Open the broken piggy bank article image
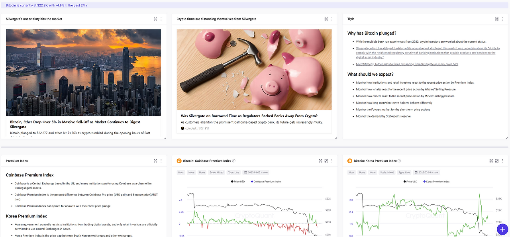This screenshot has width=510, height=237. point(254,70)
